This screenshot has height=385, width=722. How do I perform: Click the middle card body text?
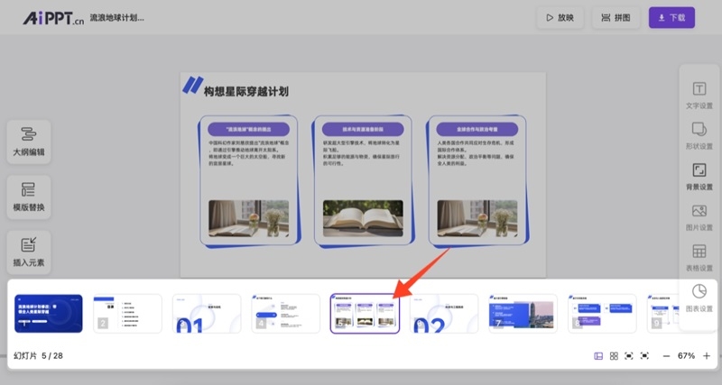click(362, 153)
